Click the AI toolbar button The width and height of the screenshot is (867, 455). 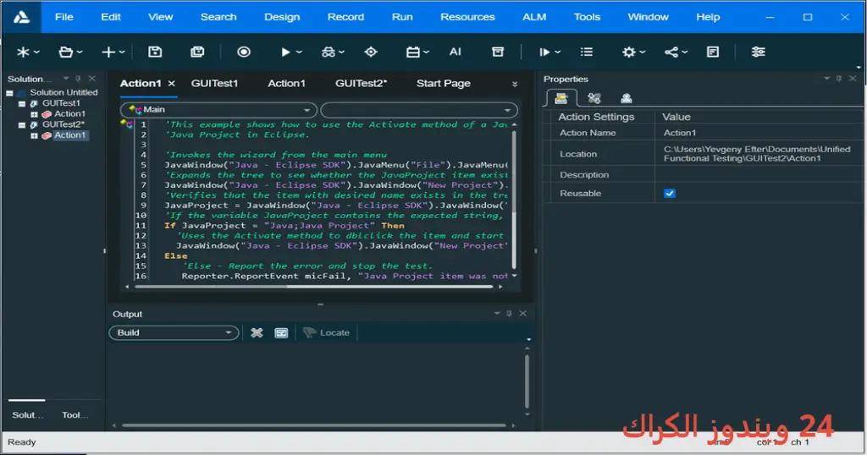click(455, 52)
